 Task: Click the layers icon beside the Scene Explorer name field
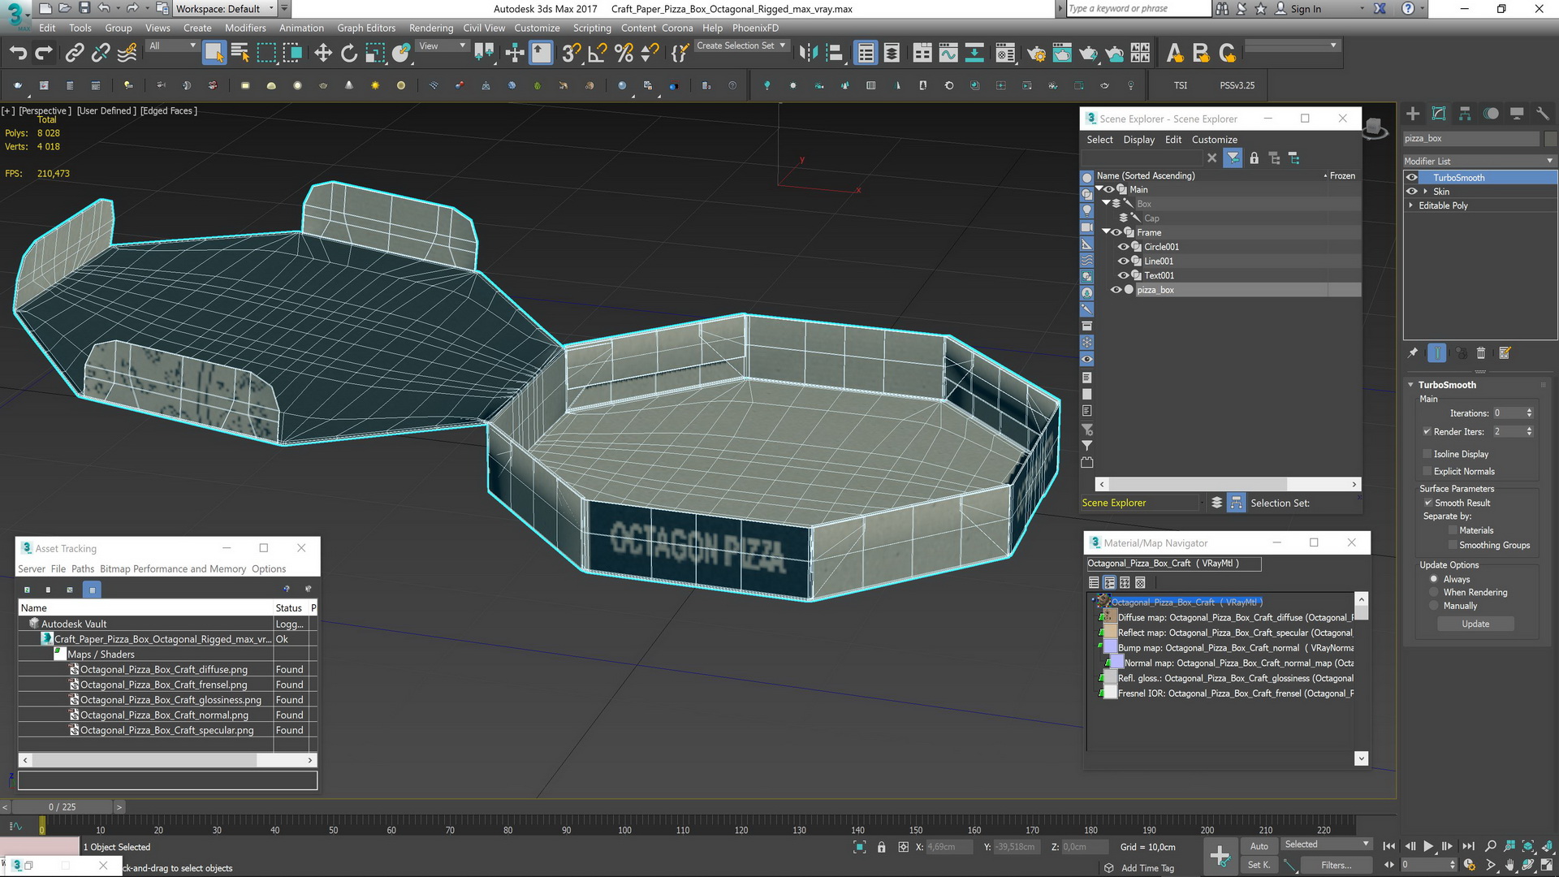(x=1216, y=503)
